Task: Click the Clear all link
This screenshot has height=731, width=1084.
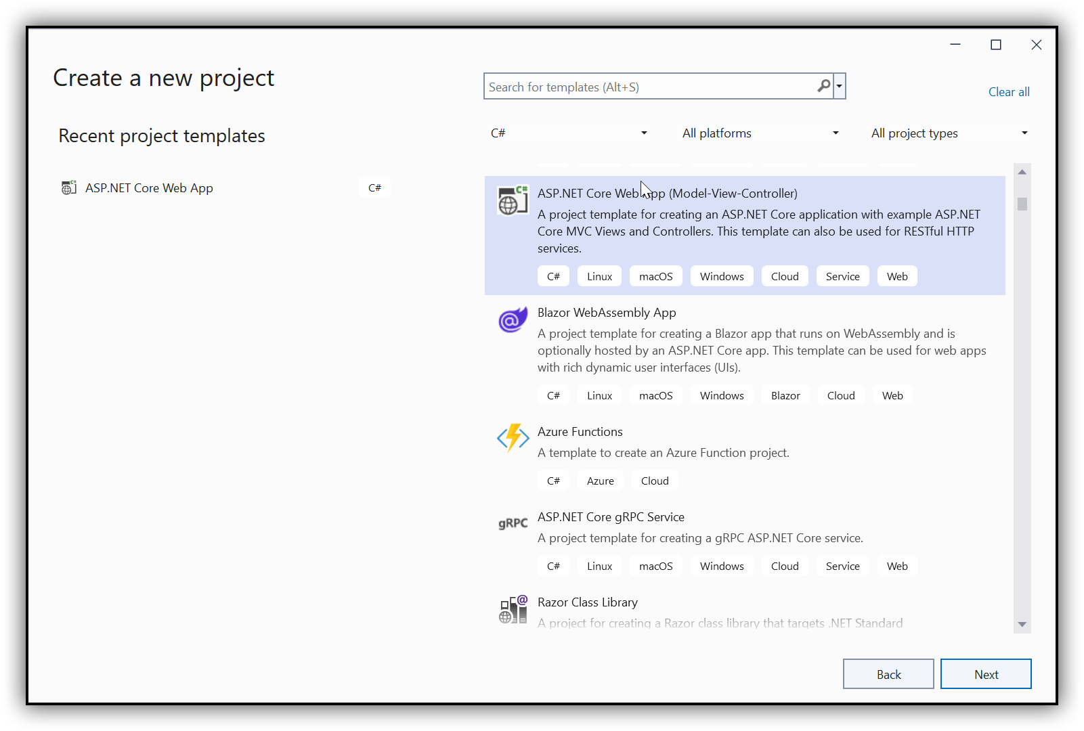Action: pos(1008,91)
